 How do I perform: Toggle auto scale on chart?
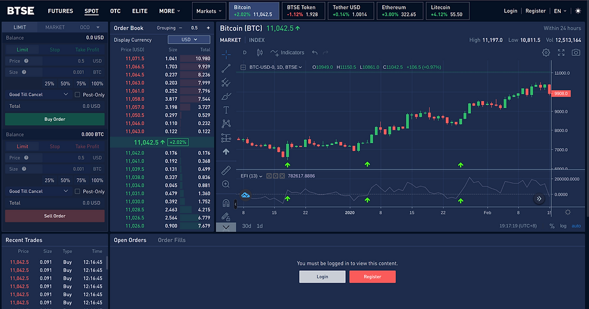576,226
